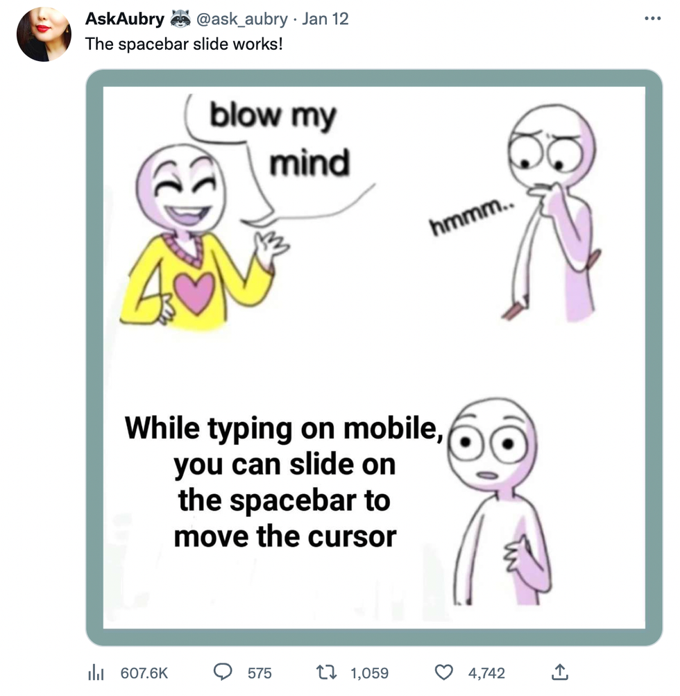The image size is (680, 696).
Task: Click the 1,059 retweets count
Action: pos(369,672)
